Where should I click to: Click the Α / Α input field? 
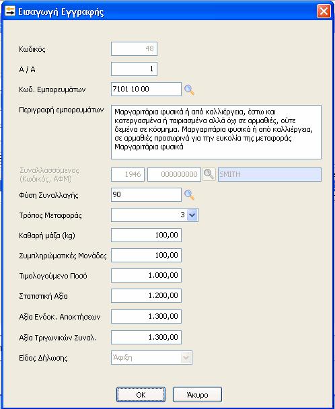pos(134,69)
